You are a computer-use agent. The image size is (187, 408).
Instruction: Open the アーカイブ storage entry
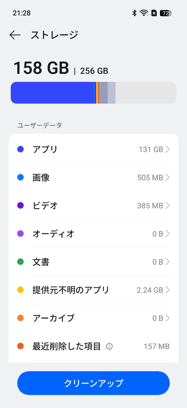pyautogui.click(x=93, y=318)
